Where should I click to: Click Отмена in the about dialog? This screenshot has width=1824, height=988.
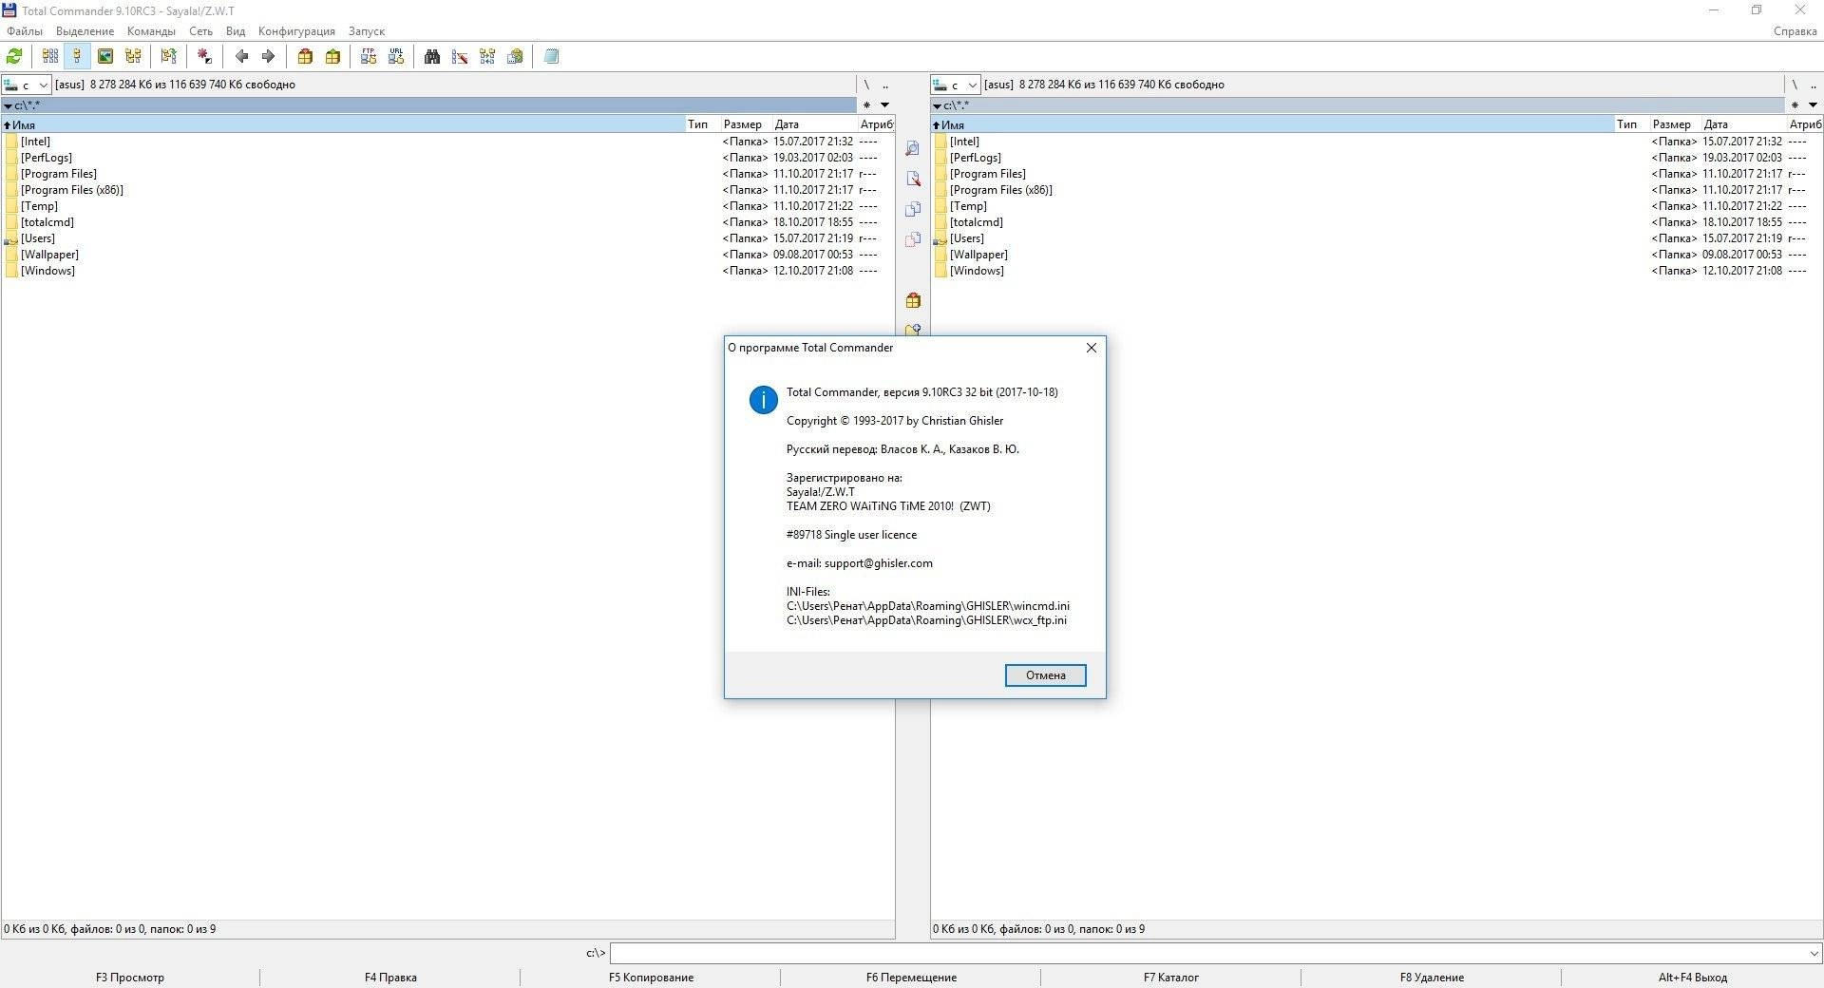(1045, 675)
